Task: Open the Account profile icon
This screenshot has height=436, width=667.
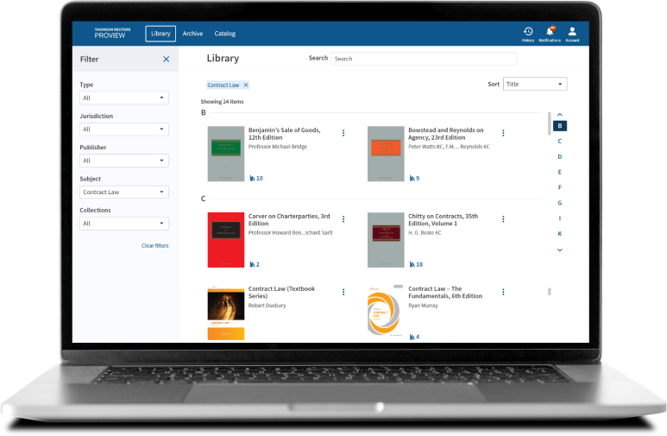Action: coord(572,32)
